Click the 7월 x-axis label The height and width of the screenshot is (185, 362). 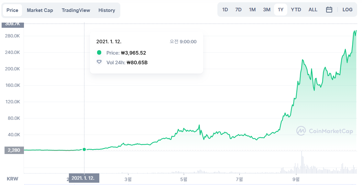click(x=240, y=179)
